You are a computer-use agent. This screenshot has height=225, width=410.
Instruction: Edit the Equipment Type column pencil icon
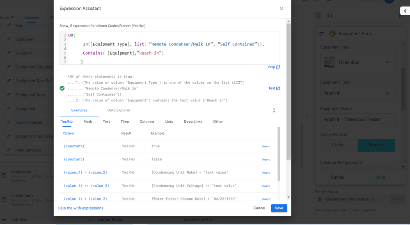pos(9,94)
